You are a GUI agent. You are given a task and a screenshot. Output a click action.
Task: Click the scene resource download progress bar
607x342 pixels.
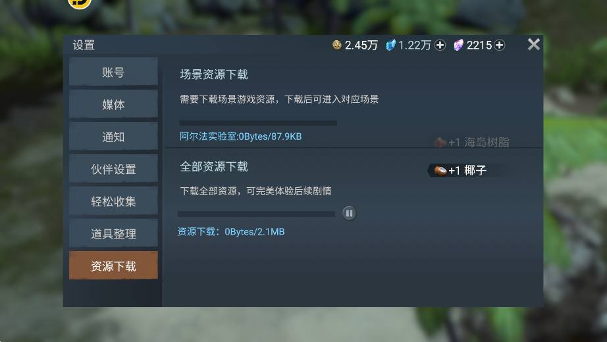[258, 123]
